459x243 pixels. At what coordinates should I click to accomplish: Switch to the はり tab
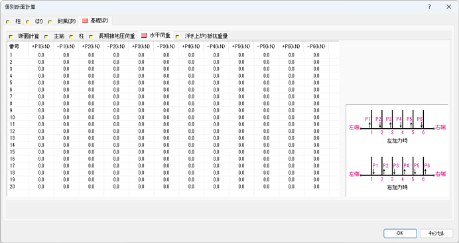(x=35, y=21)
